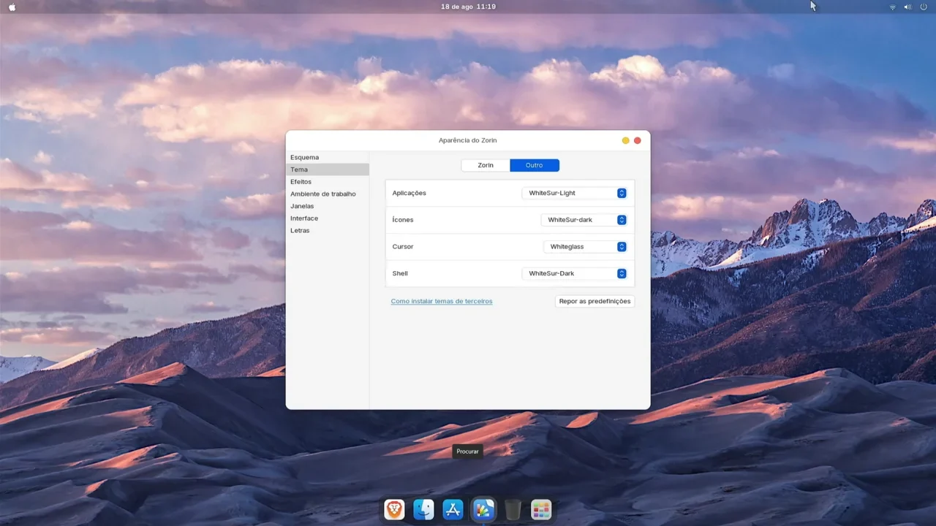Switch to the Outro theme tab
Image resolution: width=936 pixels, height=526 pixels.
click(535, 165)
